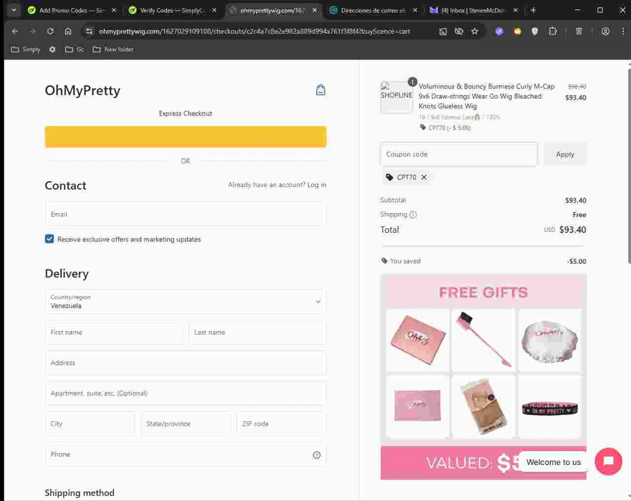Click the page vertical scrollbar

pos(629,166)
